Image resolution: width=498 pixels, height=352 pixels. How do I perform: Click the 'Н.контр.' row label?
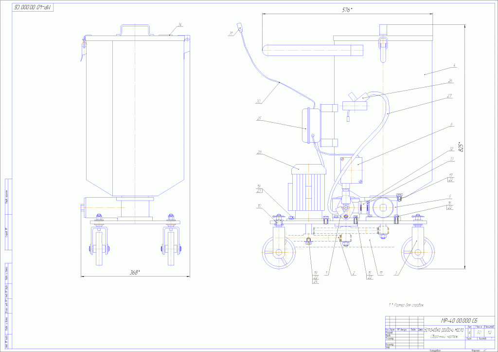pos(390,344)
